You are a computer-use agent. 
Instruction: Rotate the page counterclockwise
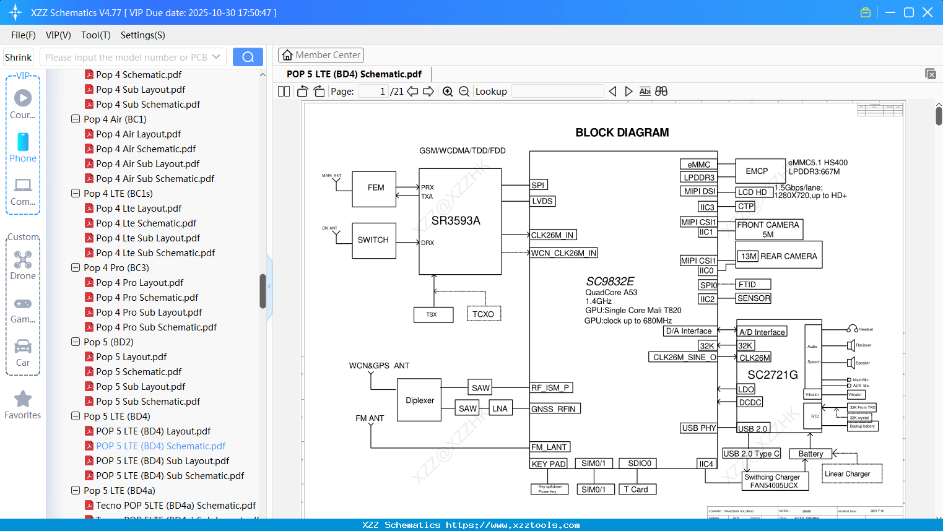pyautogui.click(x=302, y=91)
